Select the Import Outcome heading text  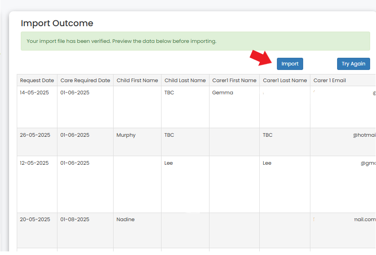point(57,23)
